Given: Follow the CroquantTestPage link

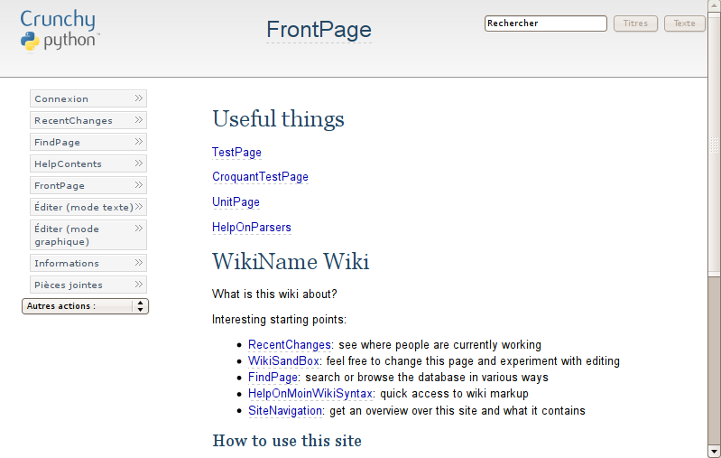Looking at the screenshot, I should (260, 177).
